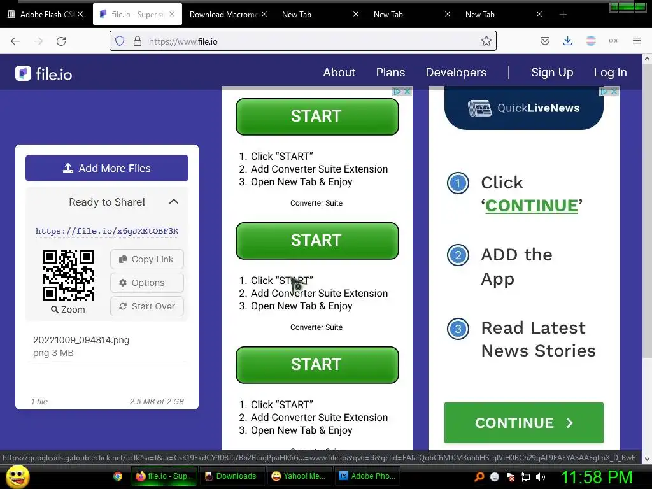The height and width of the screenshot is (489, 652).
Task: Click the URL address field
Action: pos(303,41)
